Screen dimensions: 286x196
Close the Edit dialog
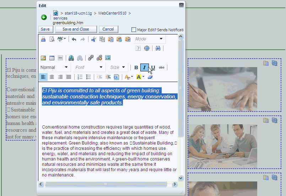[181, 5]
